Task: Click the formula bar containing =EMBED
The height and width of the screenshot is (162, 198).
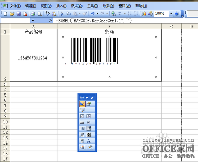Action: point(126,21)
